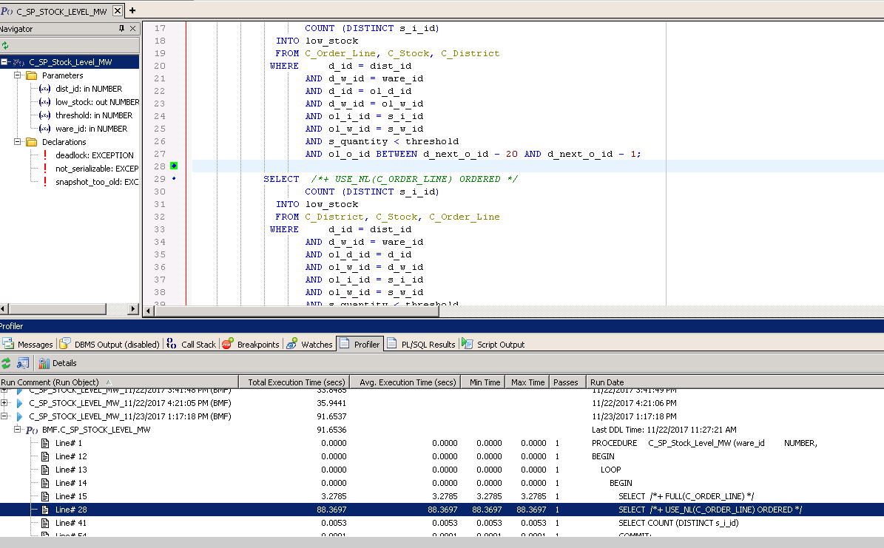Click the Profiler Details chart icon

(44, 363)
